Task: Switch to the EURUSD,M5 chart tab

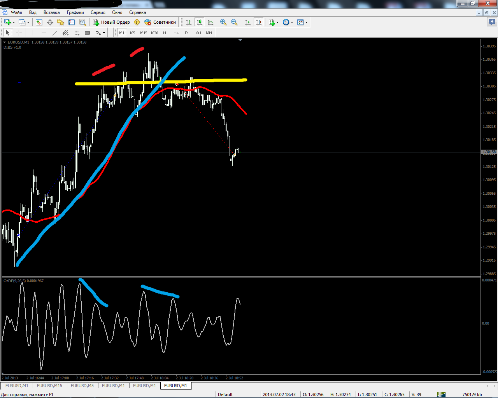Action: 82,386
